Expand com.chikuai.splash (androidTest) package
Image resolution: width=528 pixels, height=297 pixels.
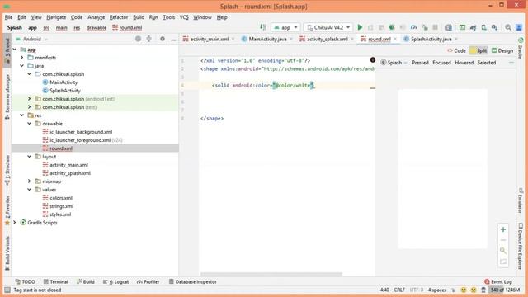(x=30, y=99)
